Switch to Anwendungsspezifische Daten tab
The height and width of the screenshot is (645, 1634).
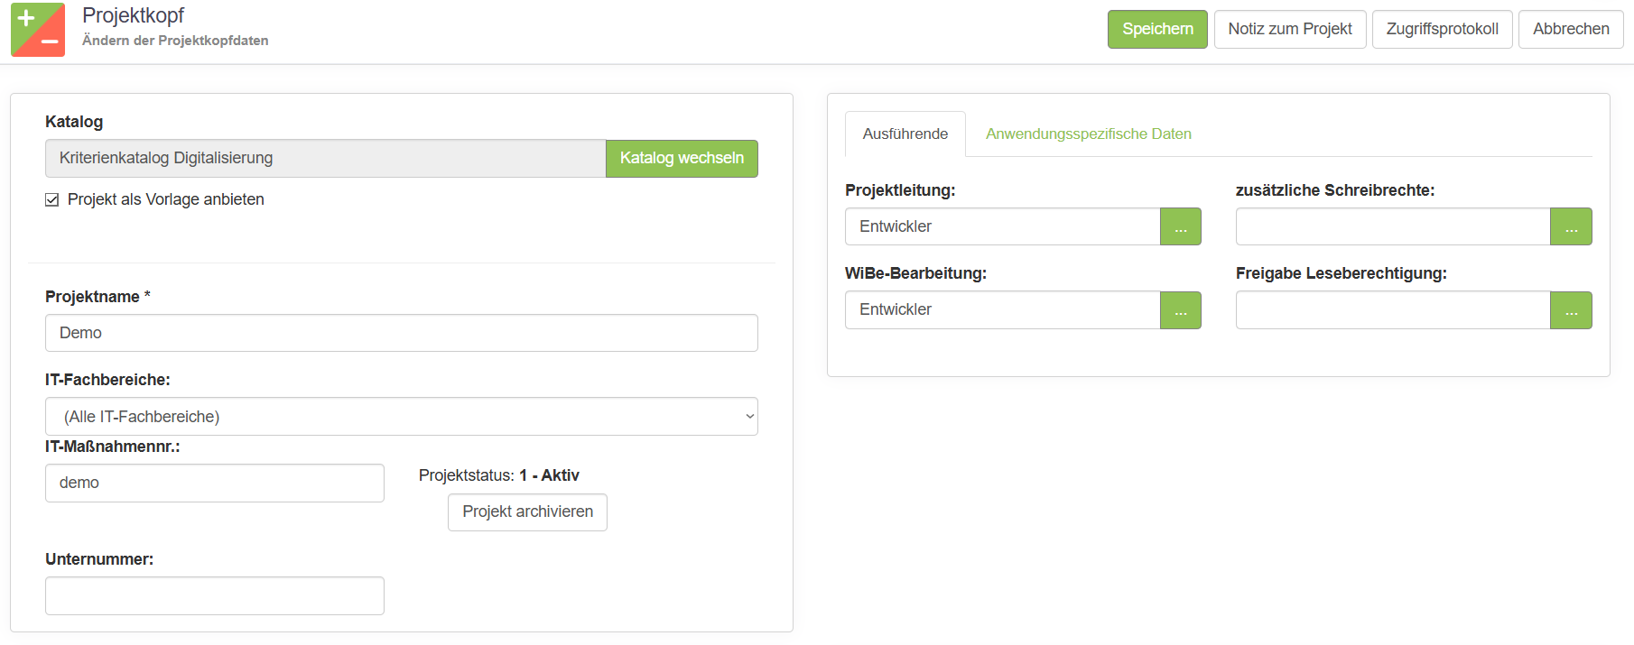(x=1088, y=134)
